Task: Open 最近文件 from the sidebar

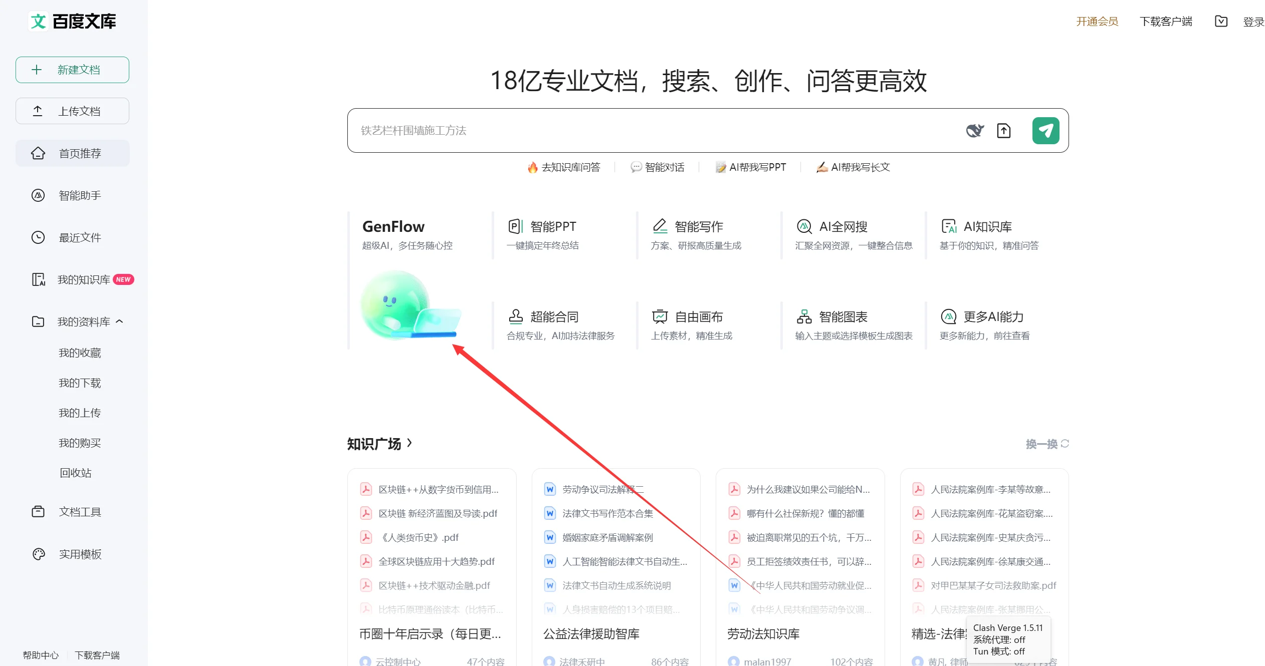Action: 79,237
